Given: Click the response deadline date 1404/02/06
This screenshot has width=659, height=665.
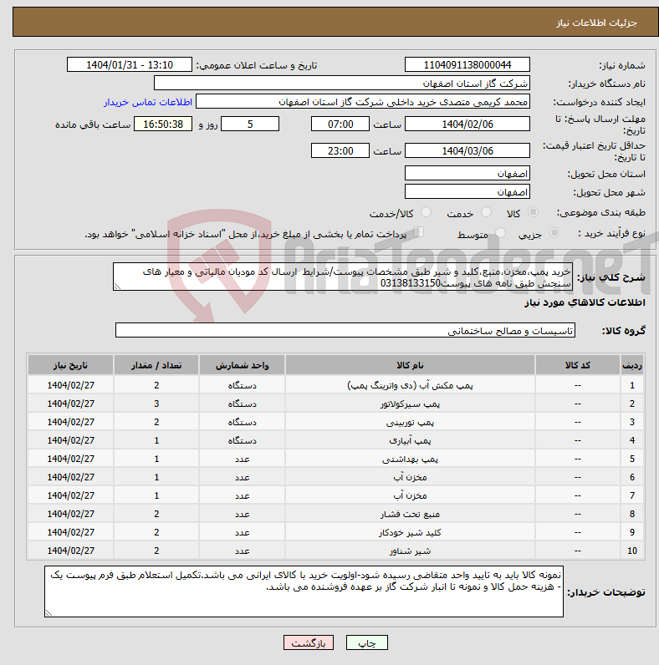Looking at the screenshot, I should (x=467, y=124).
